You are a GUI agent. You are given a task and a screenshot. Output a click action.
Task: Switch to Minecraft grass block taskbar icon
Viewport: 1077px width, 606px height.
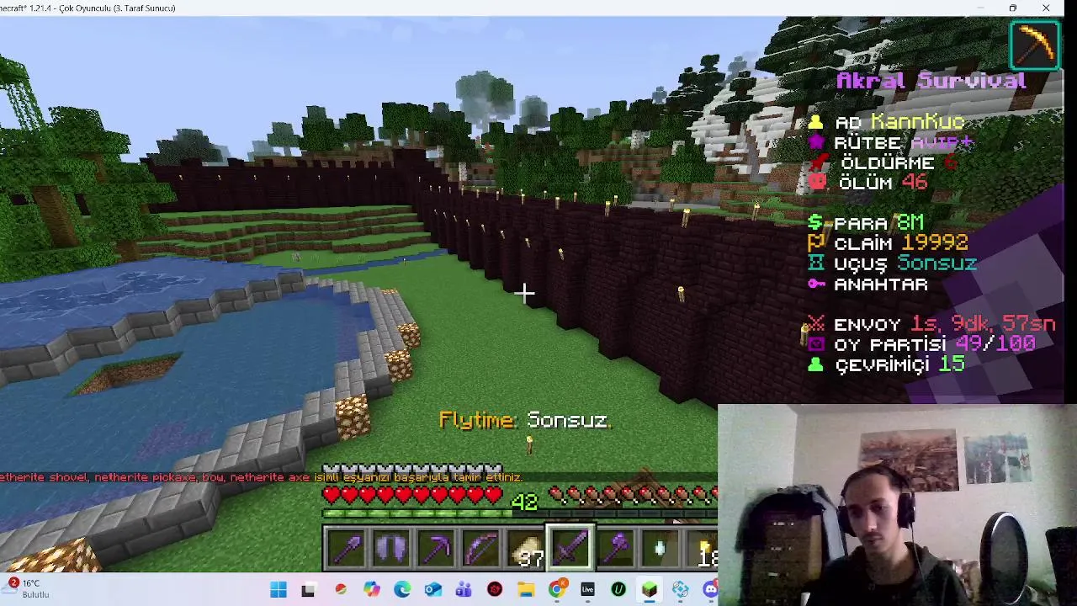649,590
